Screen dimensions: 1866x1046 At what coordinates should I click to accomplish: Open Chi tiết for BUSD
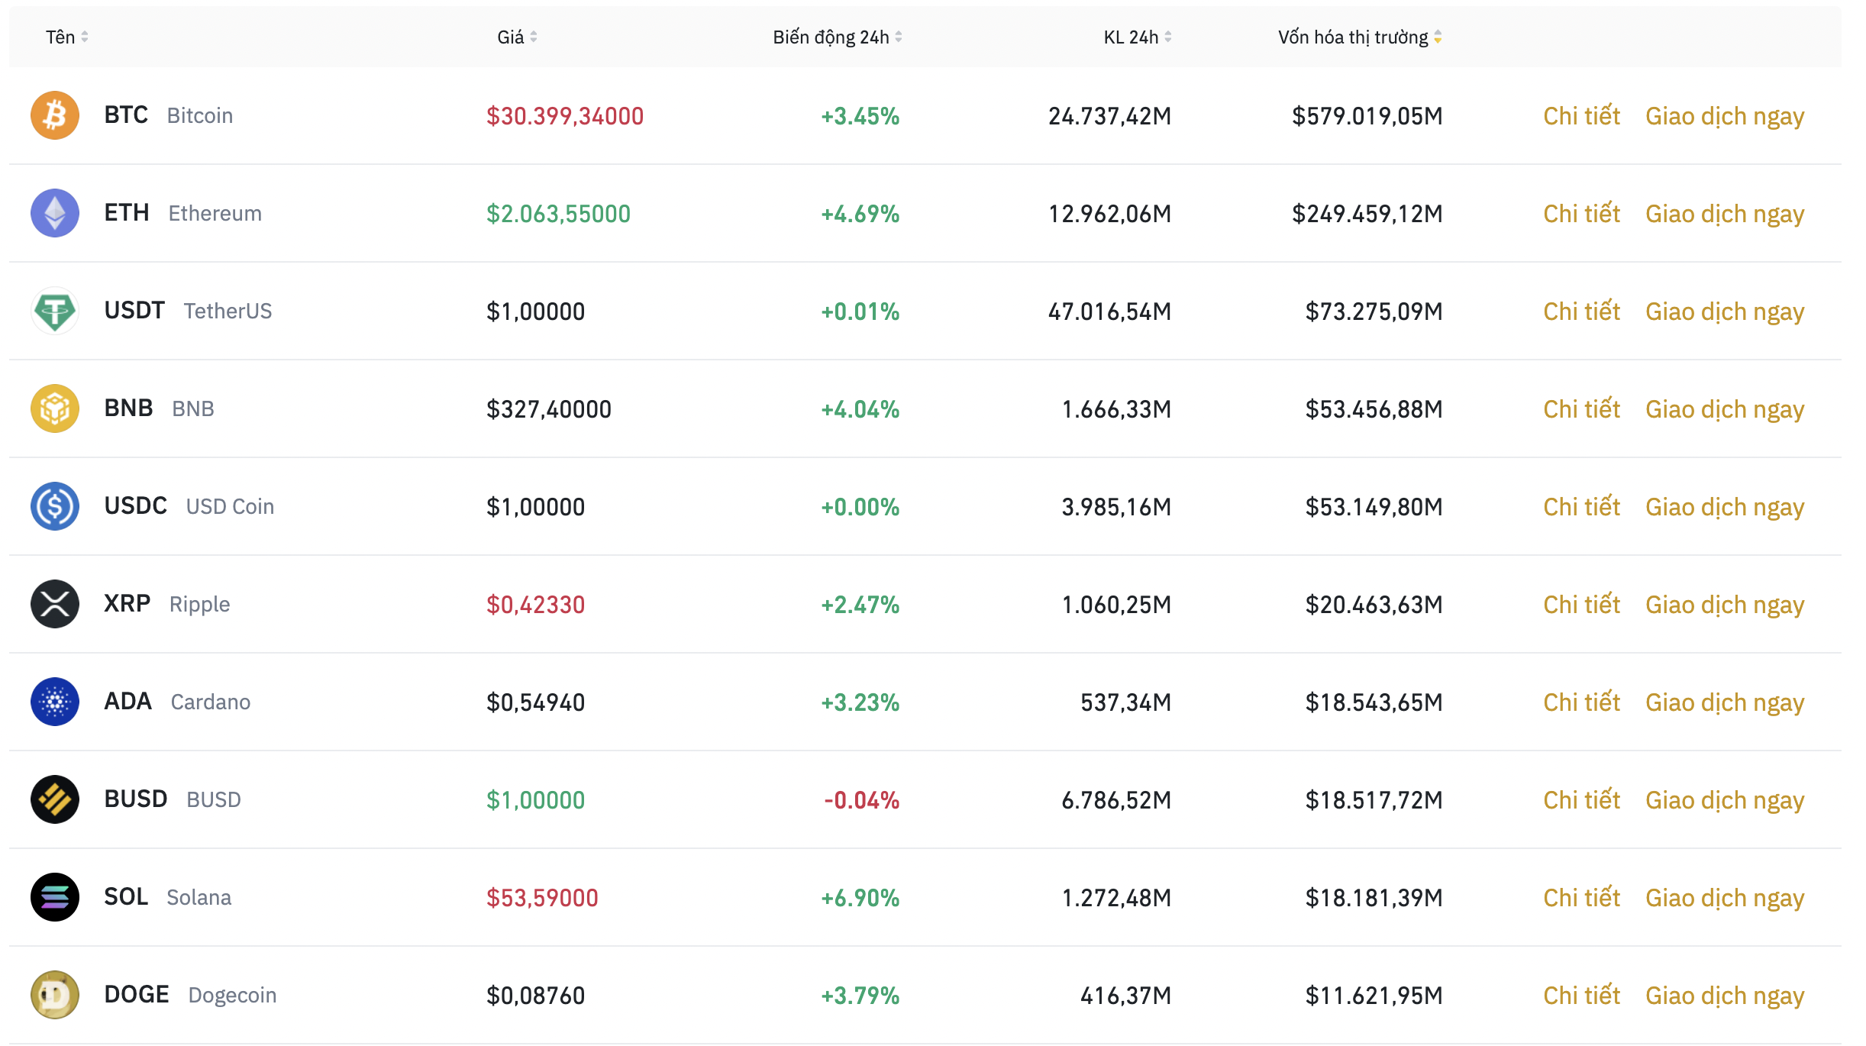point(1581,799)
